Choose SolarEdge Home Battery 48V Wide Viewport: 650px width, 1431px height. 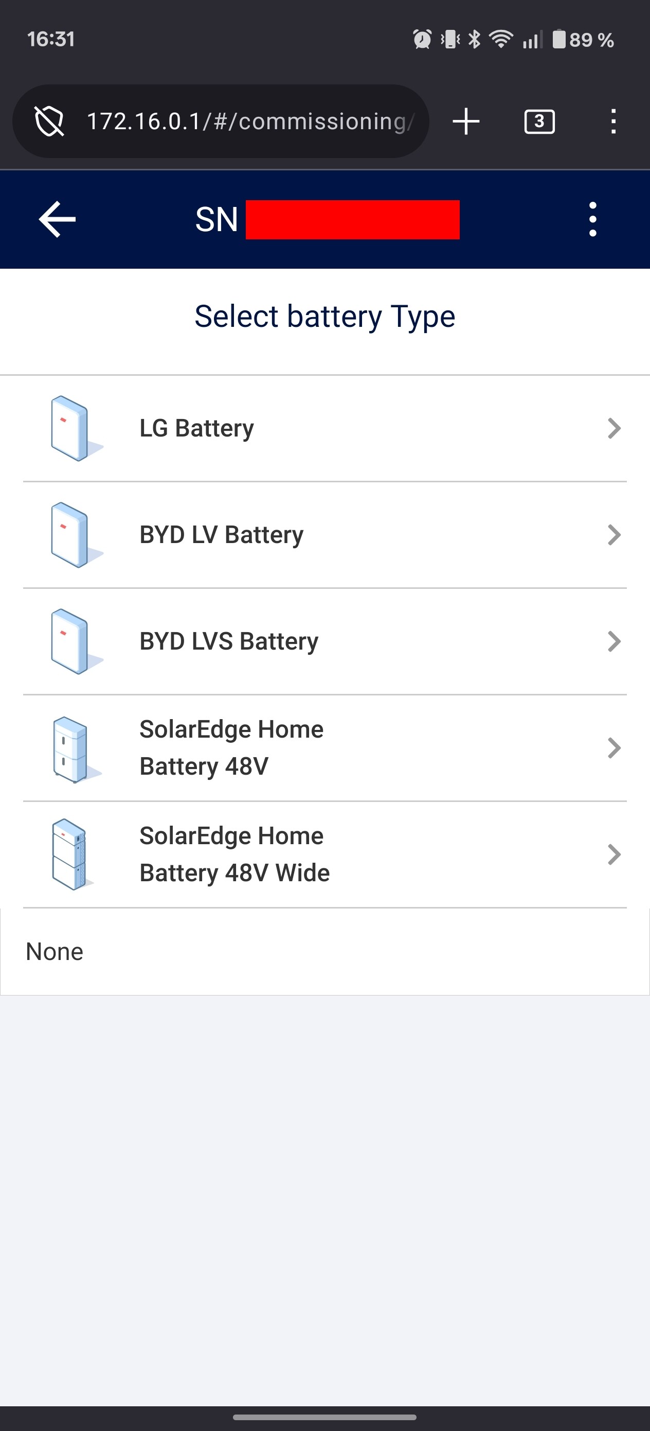(x=234, y=854)
